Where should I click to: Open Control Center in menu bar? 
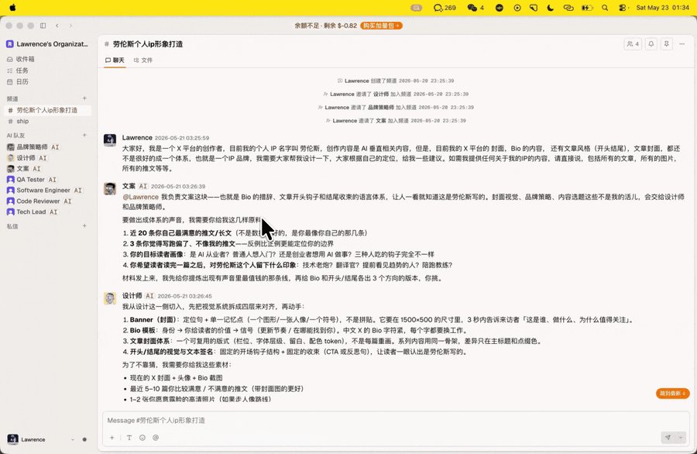[x=623, y=8]
